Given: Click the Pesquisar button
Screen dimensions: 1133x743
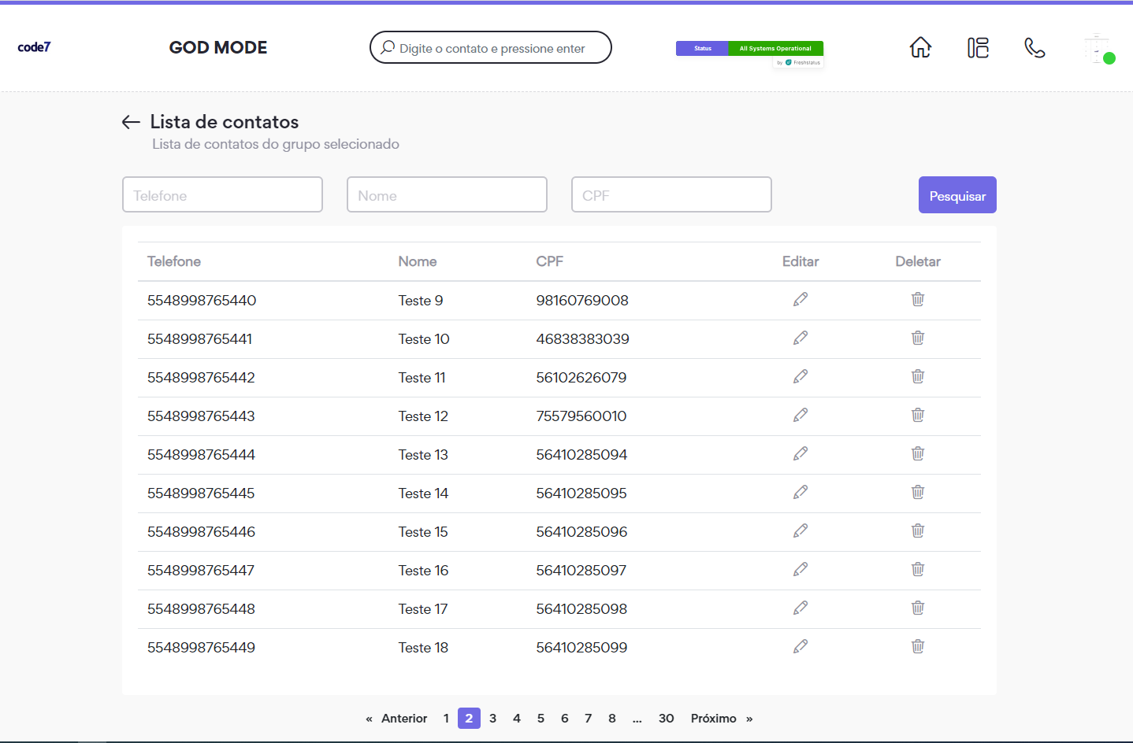Looking at the screenshot, I should coord(957,195).
